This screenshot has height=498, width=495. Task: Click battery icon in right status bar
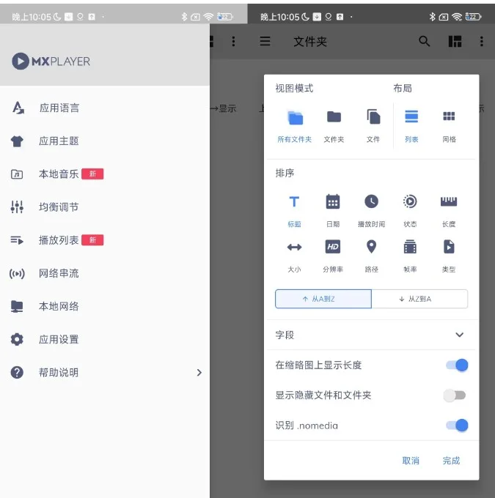(474, 17)
